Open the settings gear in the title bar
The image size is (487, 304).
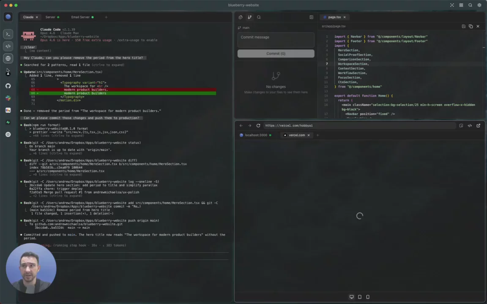pos(479,5)
